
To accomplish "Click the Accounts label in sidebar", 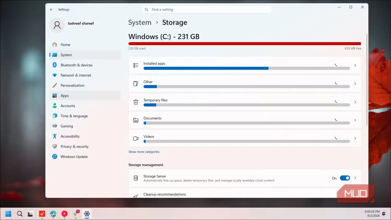I will coord(68,106).
